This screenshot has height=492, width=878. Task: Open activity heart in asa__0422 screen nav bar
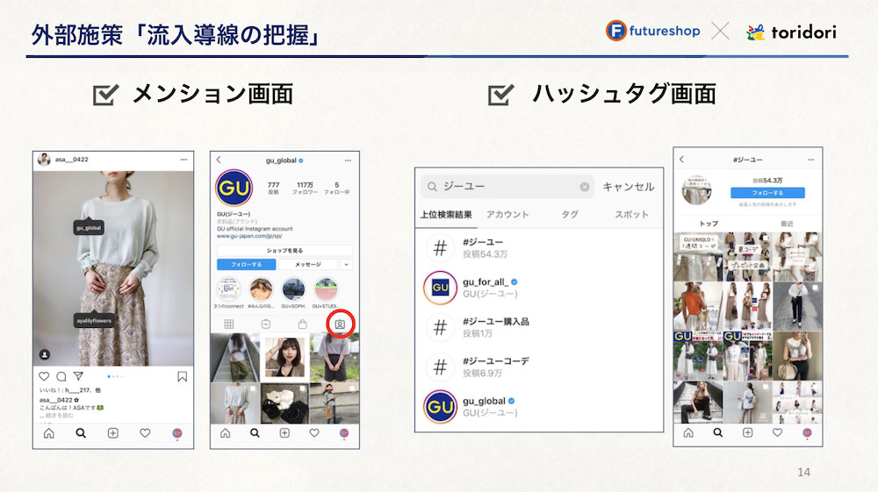click(x=145, y=433)
